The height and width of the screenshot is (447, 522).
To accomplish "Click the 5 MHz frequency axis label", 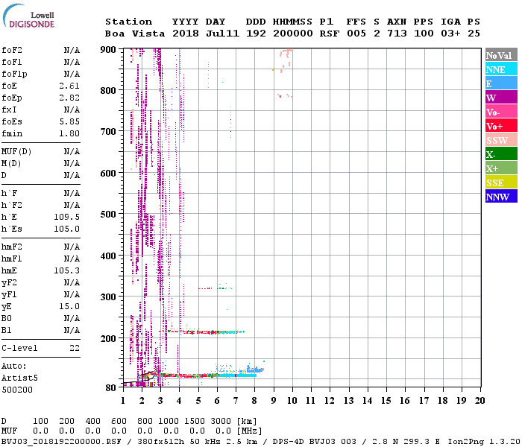I will (x=198, y=401).
